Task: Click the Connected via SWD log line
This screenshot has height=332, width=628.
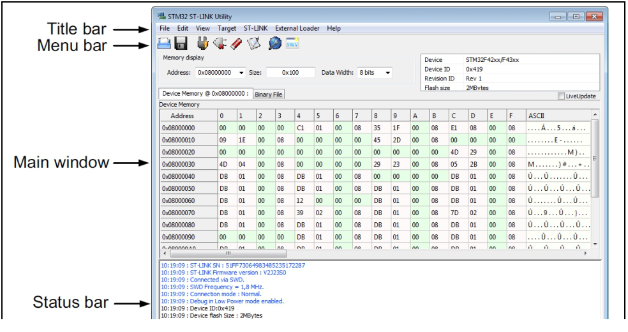Action: (x=202, y=280)
